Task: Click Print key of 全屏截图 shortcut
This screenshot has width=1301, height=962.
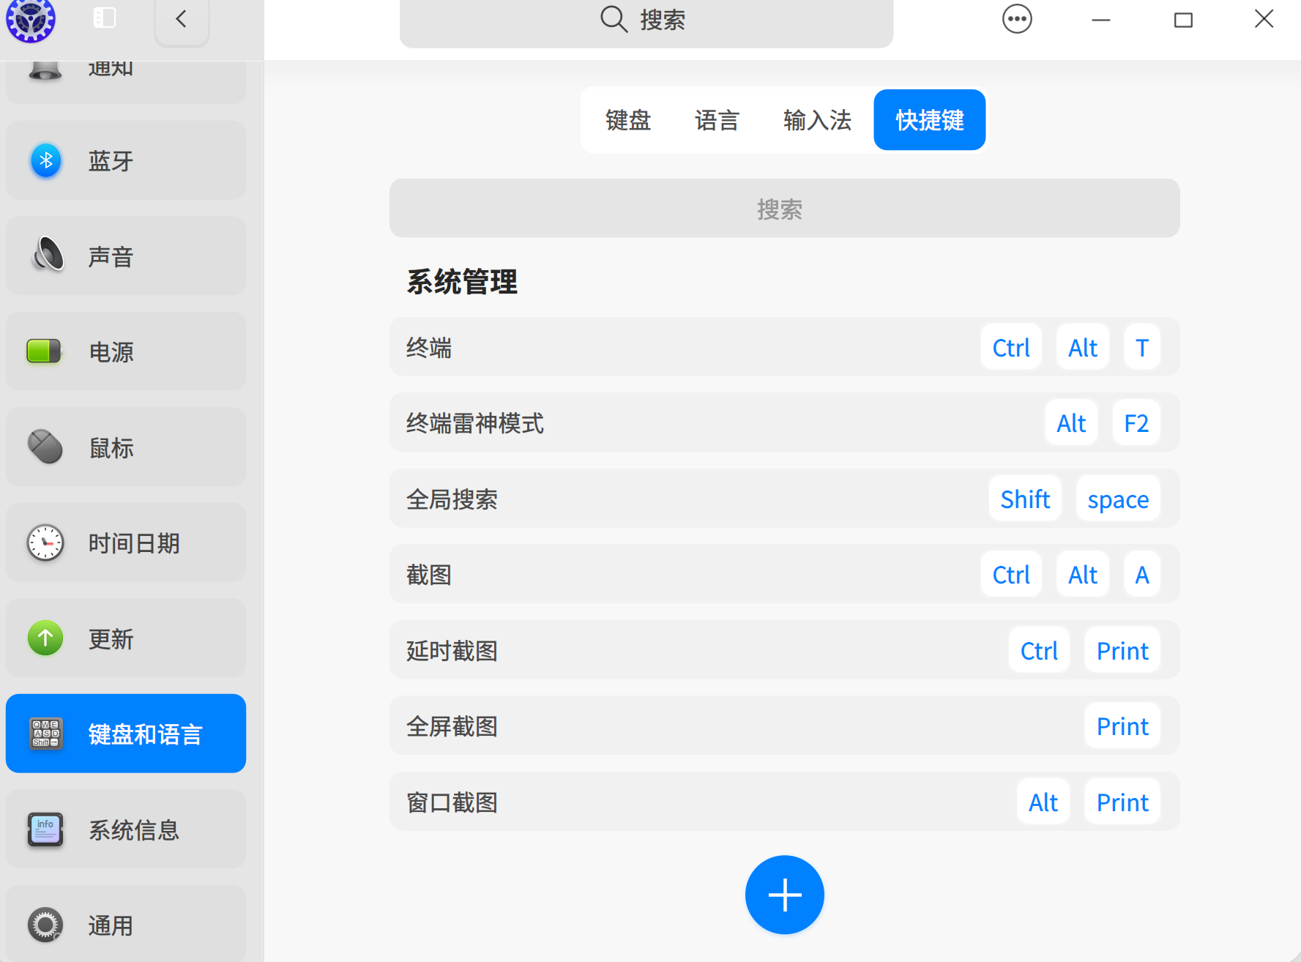Action: [1122, 726]
